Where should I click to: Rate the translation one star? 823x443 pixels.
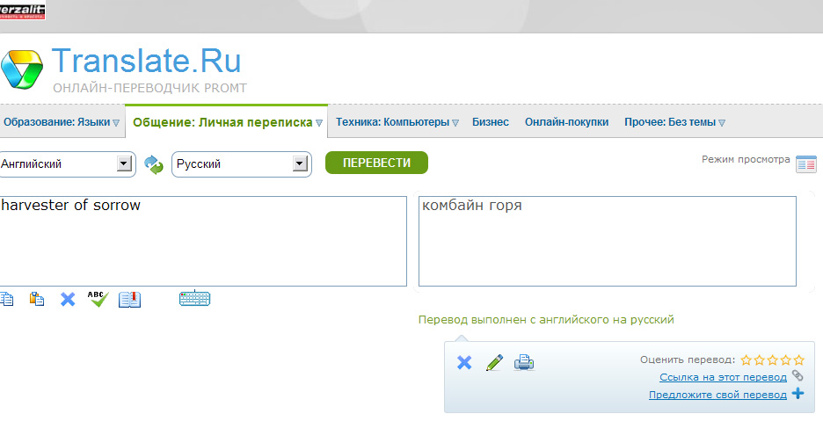coord(746,360)
